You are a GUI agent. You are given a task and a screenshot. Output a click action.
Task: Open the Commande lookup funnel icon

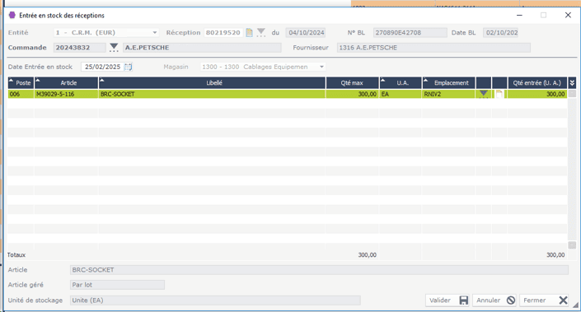(x=114, y=48)
